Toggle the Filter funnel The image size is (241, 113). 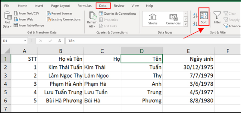(217, 18)
